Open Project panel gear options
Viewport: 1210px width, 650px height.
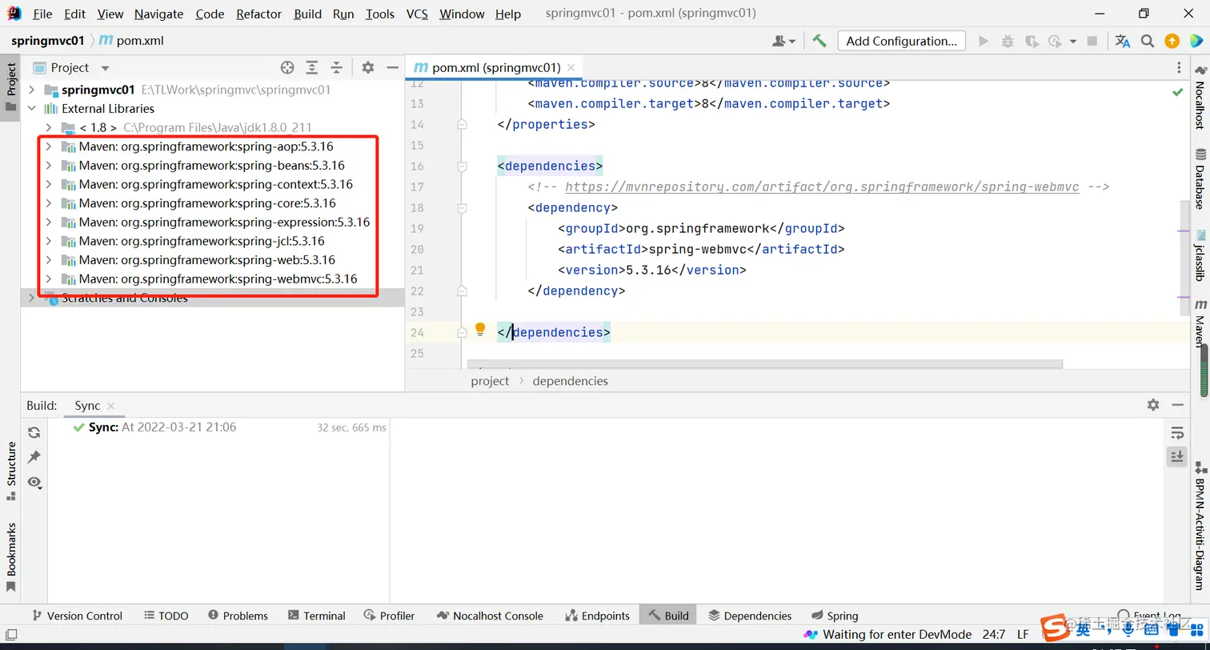368,68
